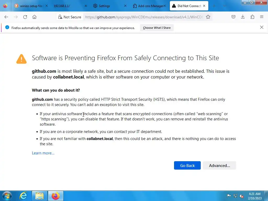
Task: Close the Add-ons Manager tab
Action: tap(165, 6)
